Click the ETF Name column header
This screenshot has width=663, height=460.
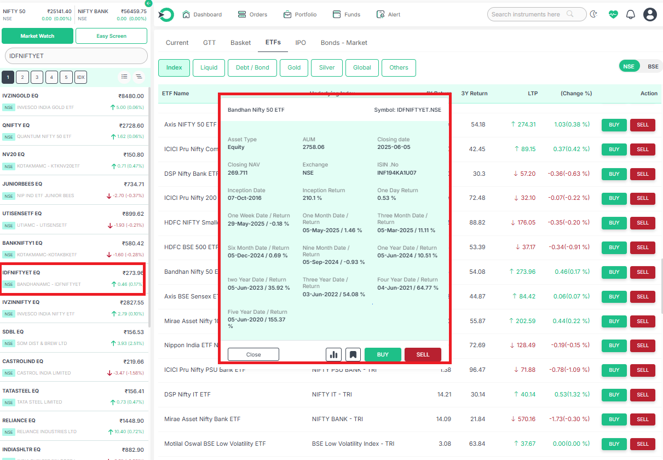click(x=175, y=93)
